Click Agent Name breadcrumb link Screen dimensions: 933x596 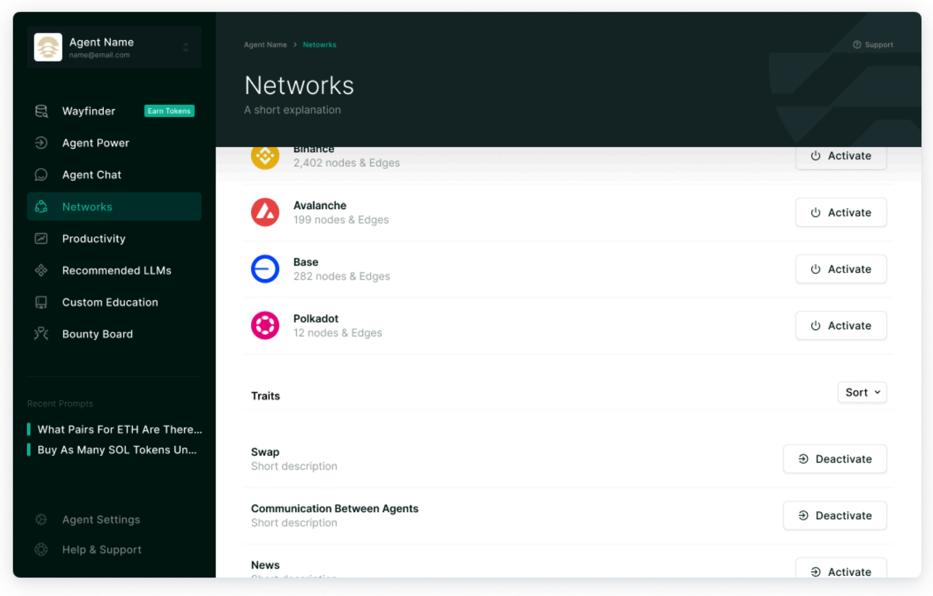click(x=265, y=45)
